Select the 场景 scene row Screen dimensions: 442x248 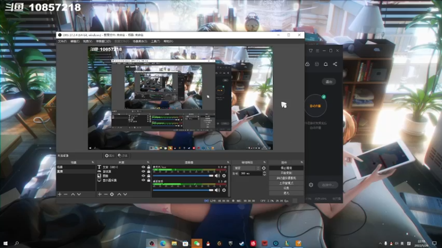click(x=76, y=167)
